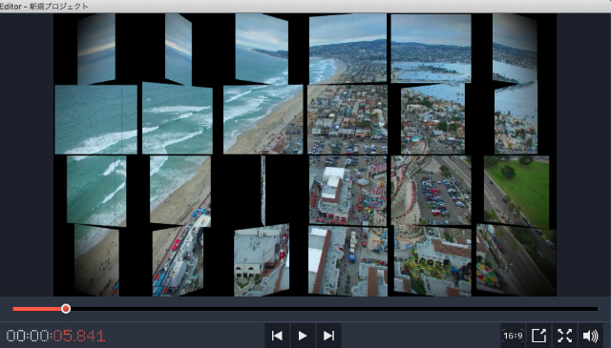This screenshot has width=611, height=348.
Task: Enter fullscreen with the expand arrows icon
Action: [x=564, y=336]
